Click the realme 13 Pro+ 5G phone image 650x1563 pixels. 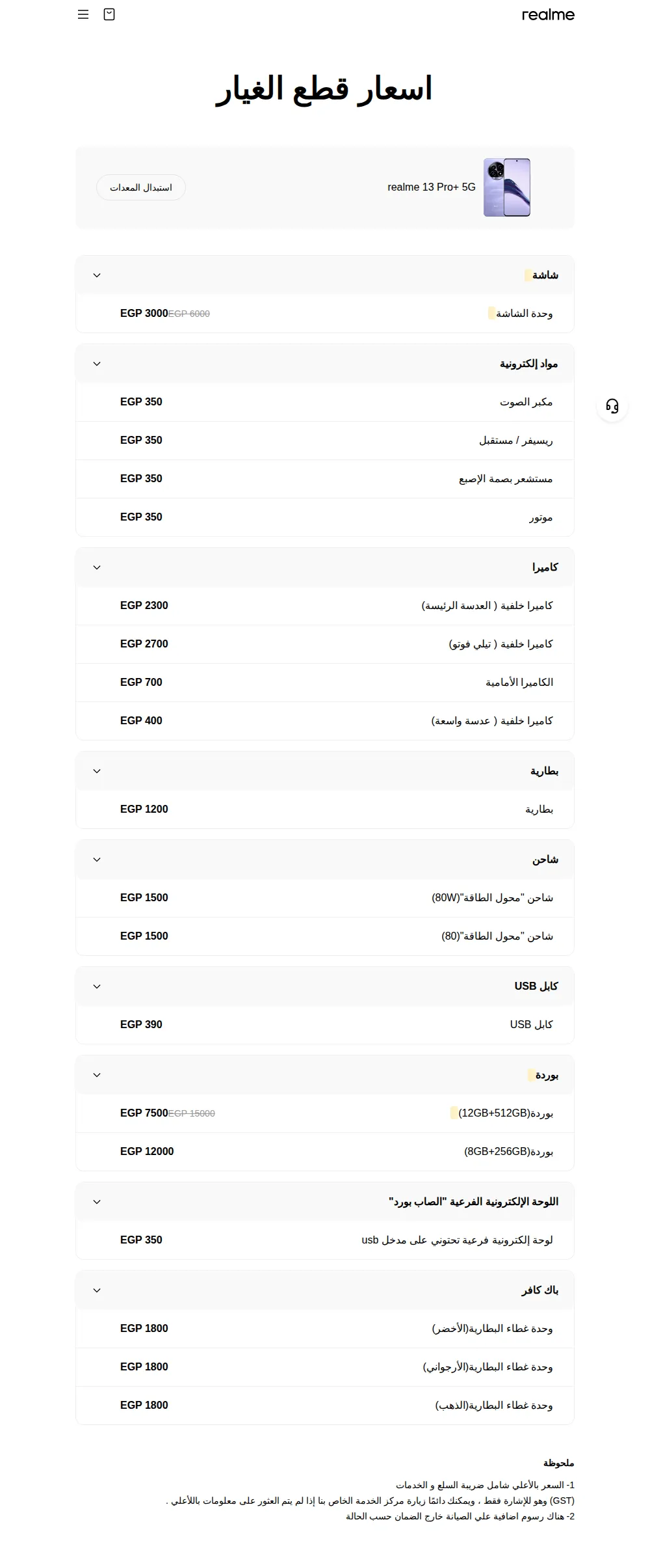tap(507, 187)
